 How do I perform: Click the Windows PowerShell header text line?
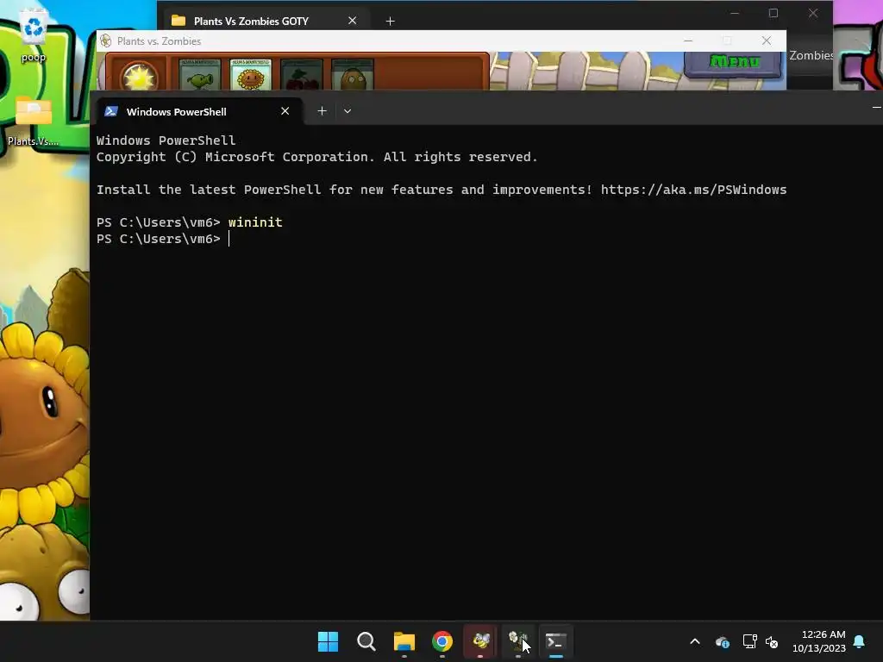(x=166, y=141)
